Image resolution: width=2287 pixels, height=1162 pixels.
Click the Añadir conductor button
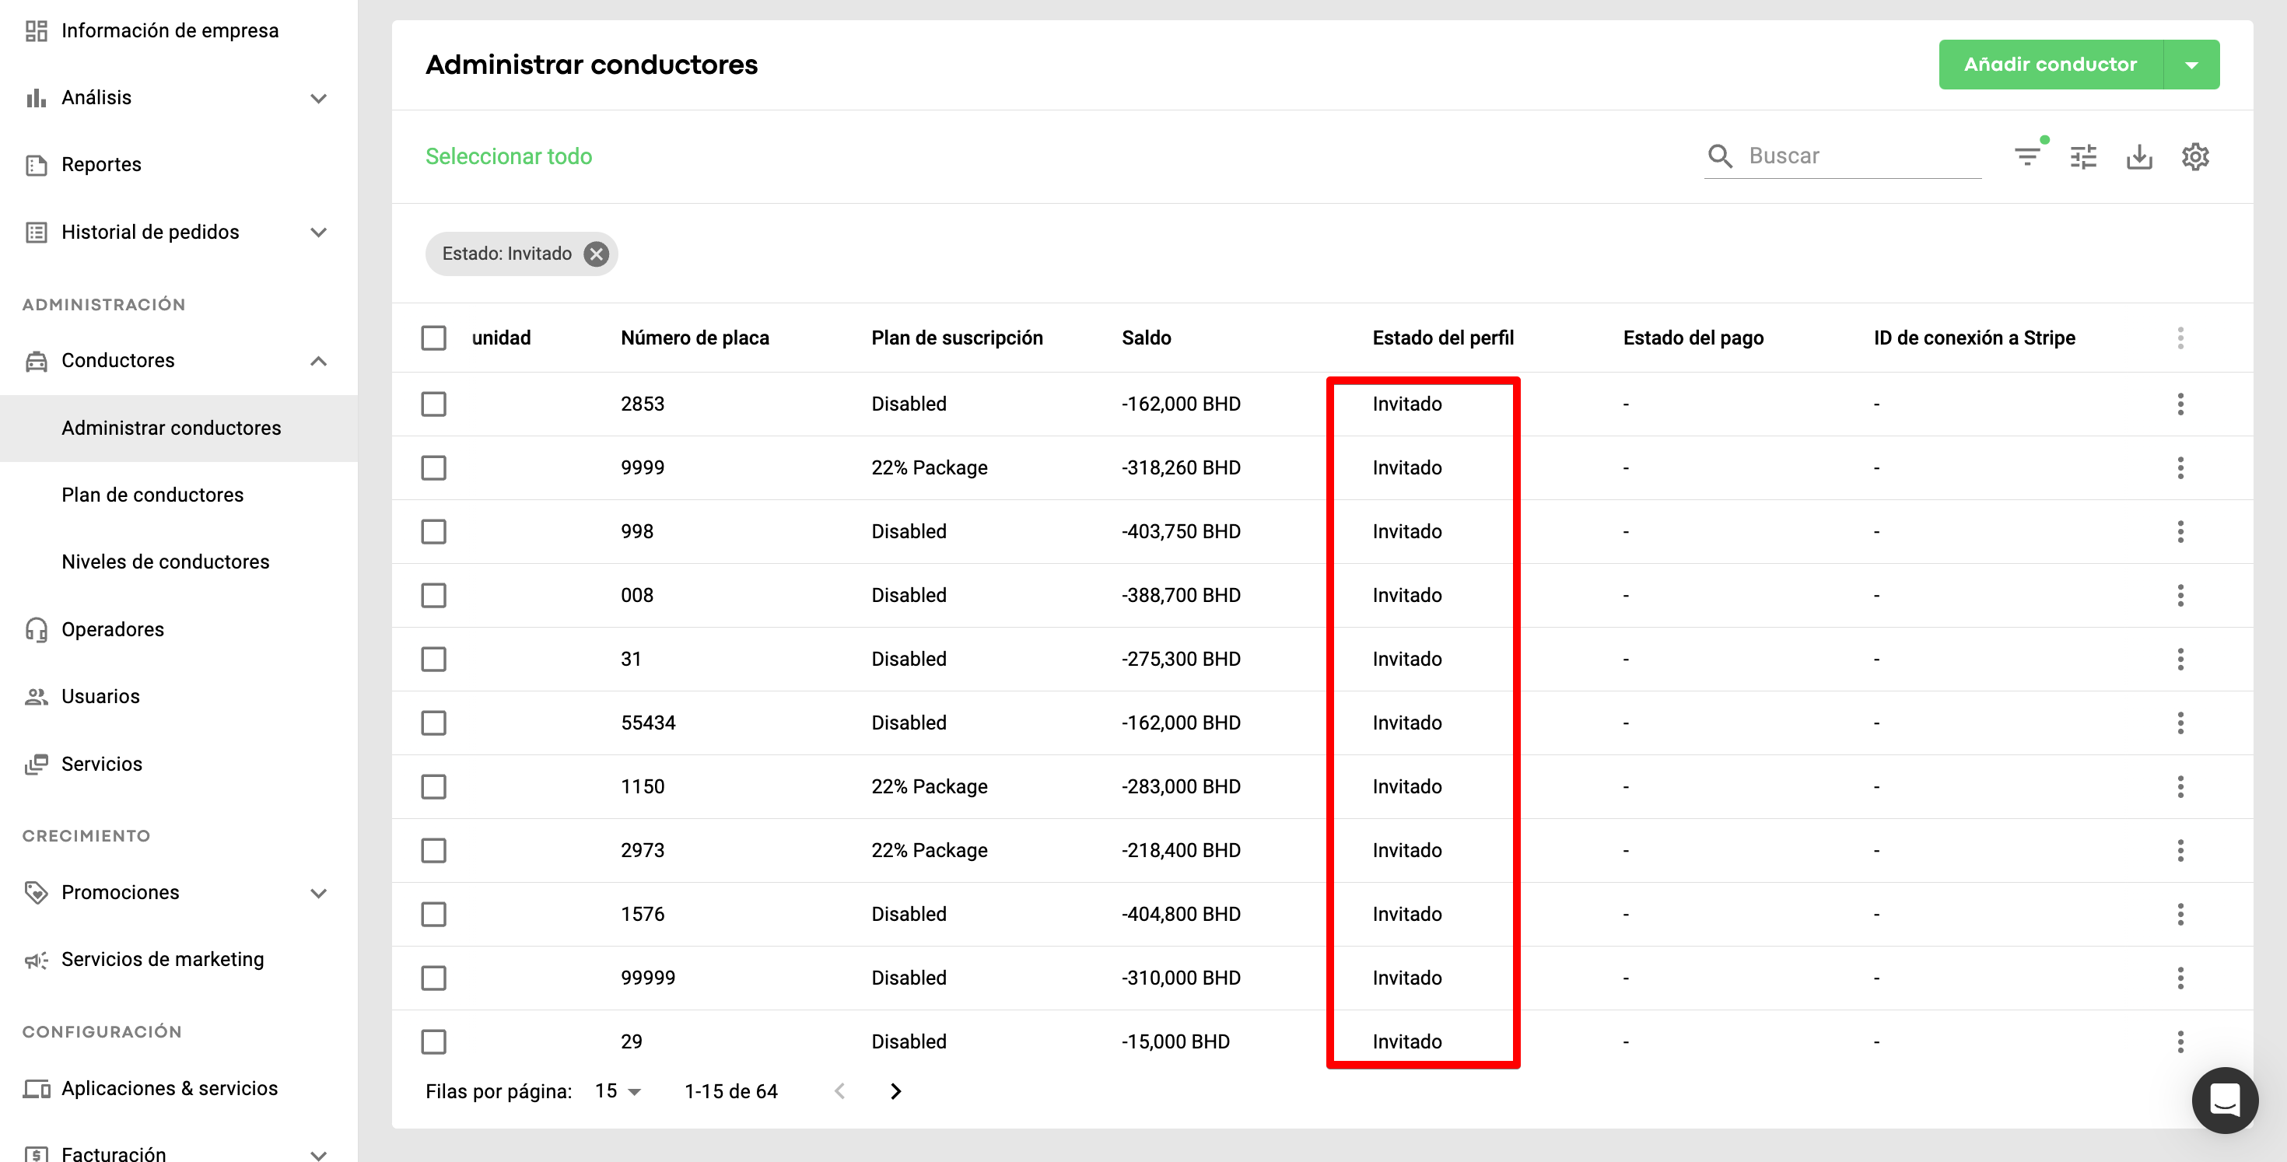point(2050,65)
